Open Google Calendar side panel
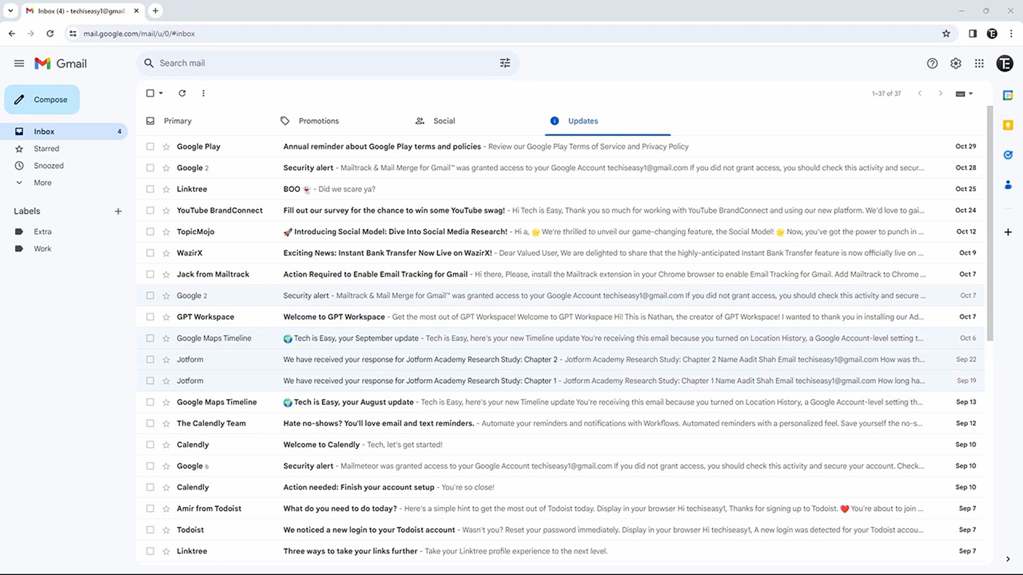Screen dimensions: 1023x575 (1008, 95)
